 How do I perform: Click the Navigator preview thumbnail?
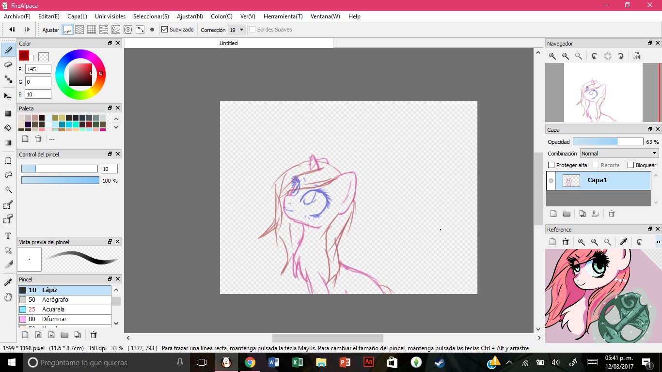point(603,93)
